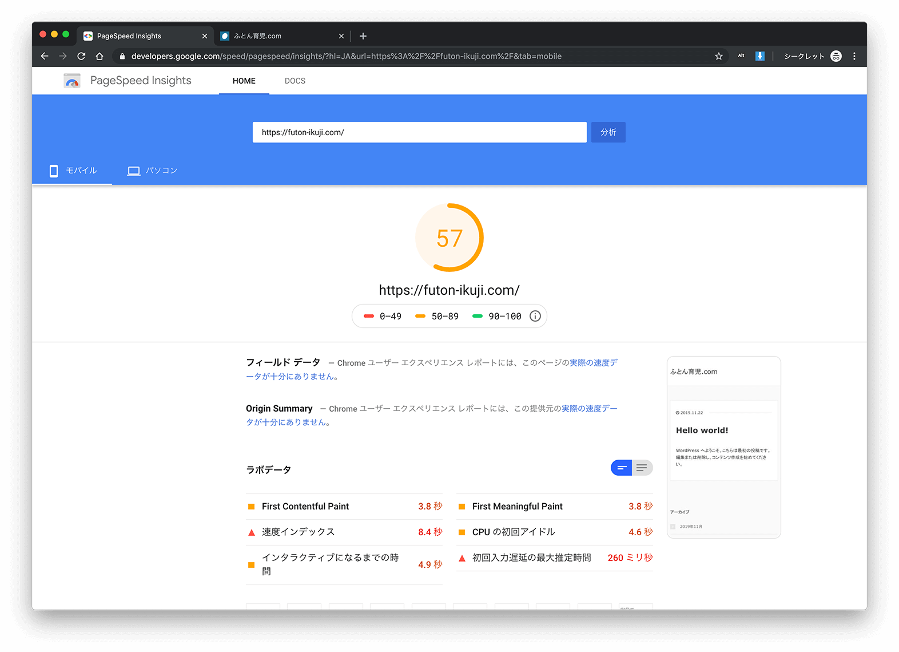Select the モバイル results tab
Viewport: 899px width, 652px height.
[73, 171]
